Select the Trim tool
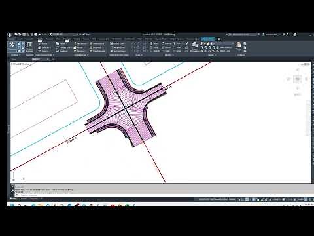Screen dimensions: 314x236 (177, 43)
